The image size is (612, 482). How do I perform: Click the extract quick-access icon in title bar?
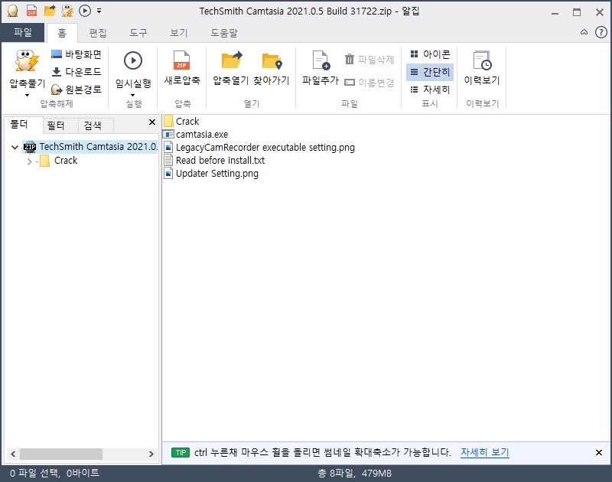coord(67,11)
